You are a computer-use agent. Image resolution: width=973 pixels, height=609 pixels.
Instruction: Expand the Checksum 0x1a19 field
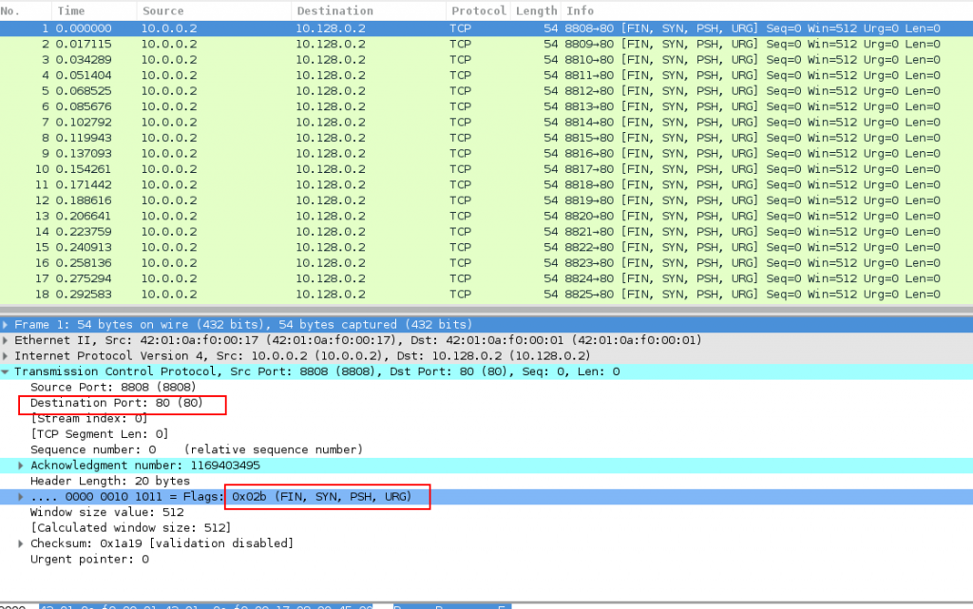coord(22,543)
